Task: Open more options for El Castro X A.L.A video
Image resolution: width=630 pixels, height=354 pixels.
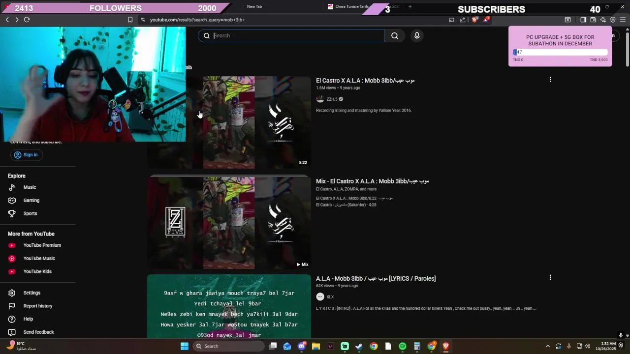Action: (550, 80)
